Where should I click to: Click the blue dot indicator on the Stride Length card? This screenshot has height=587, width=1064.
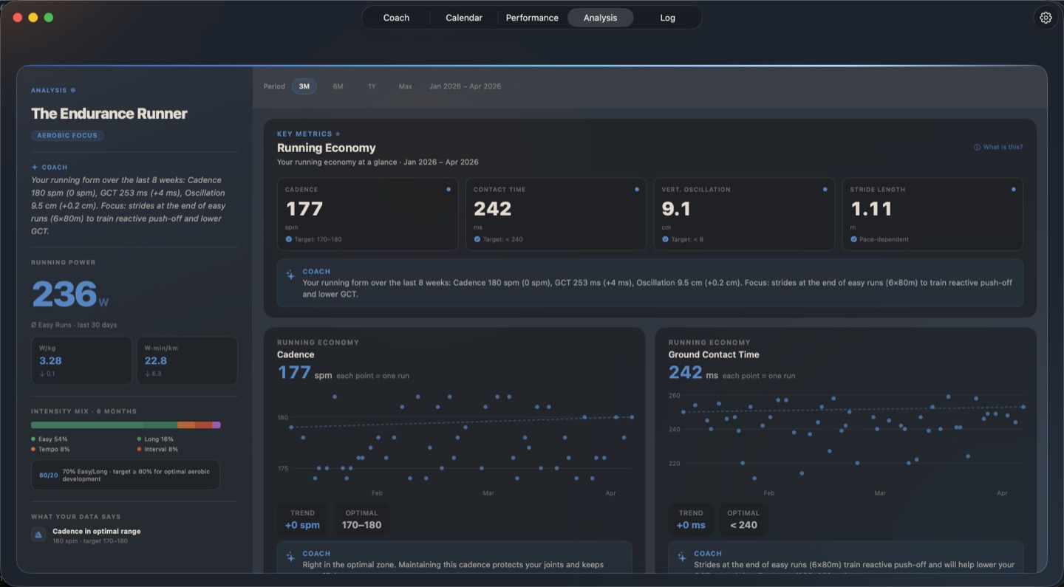1013,189
